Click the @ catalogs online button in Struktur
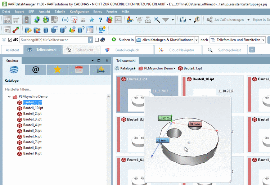270x185 pixels. click(36, 70)
